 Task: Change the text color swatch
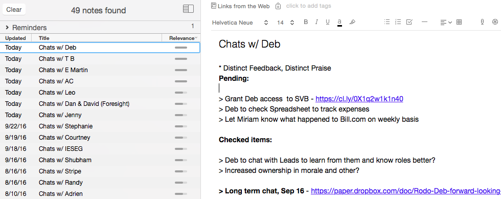point(339,23)
